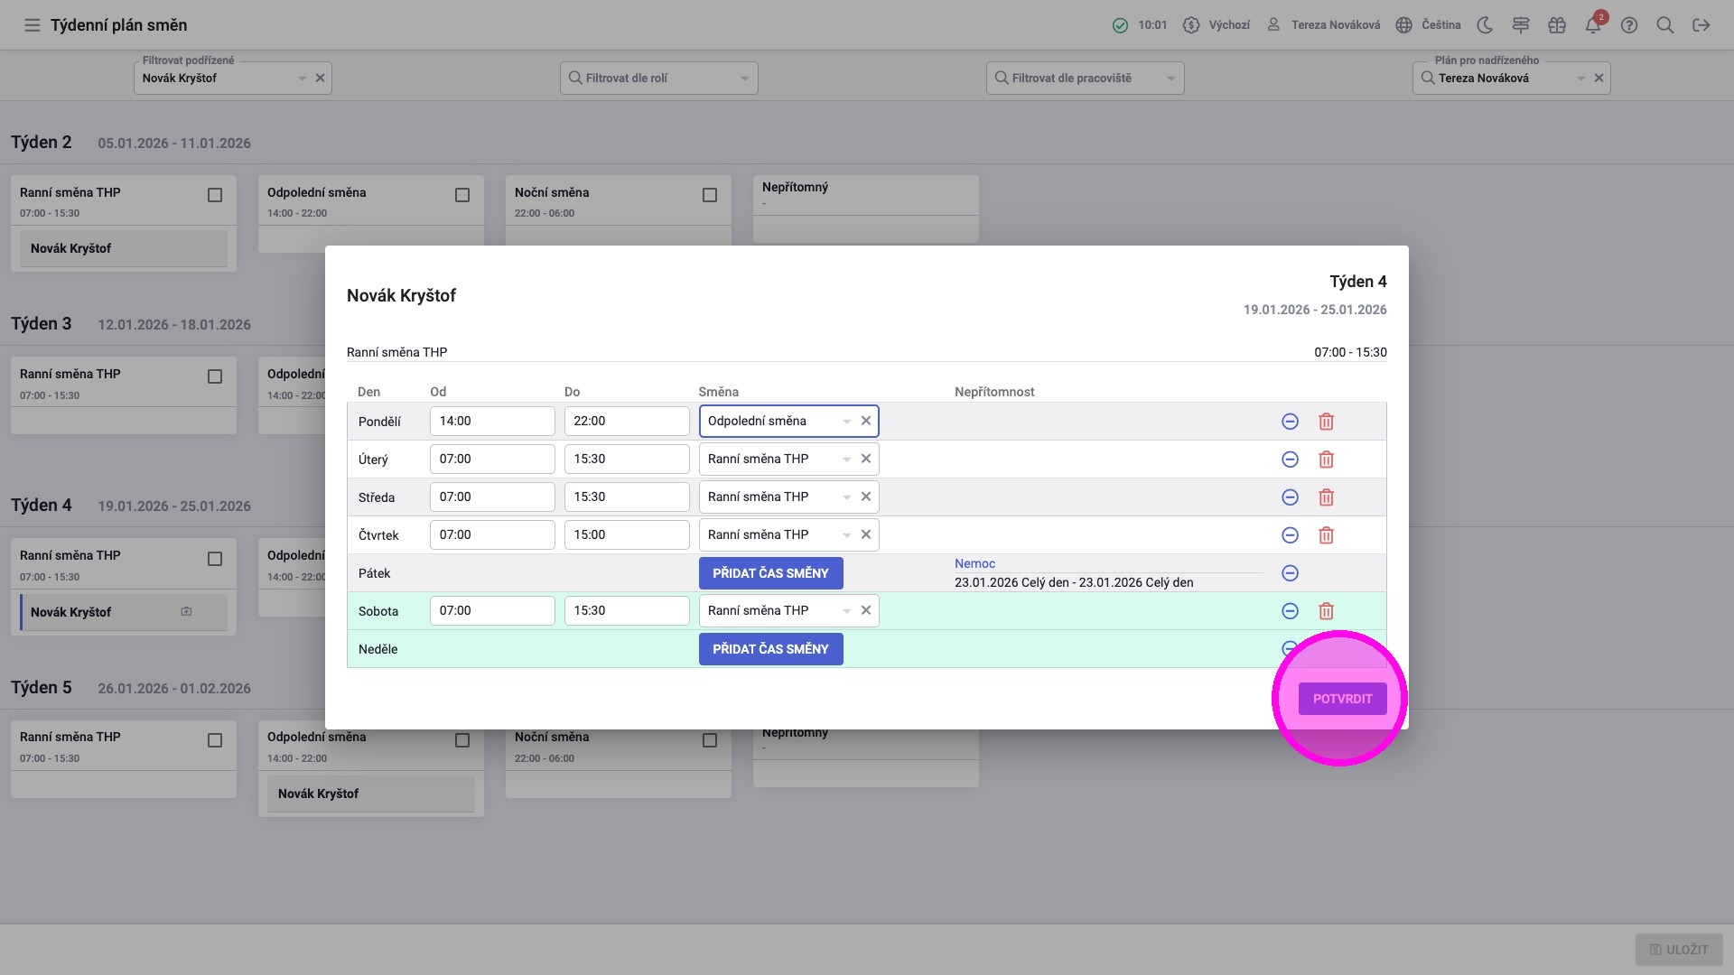
Task: Delete the Sobota shift entry
Action: point(1326,611)
